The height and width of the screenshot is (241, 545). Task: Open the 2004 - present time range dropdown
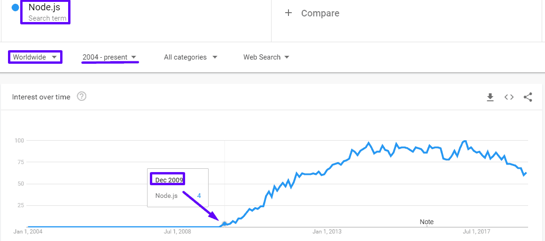coord(109,57)
